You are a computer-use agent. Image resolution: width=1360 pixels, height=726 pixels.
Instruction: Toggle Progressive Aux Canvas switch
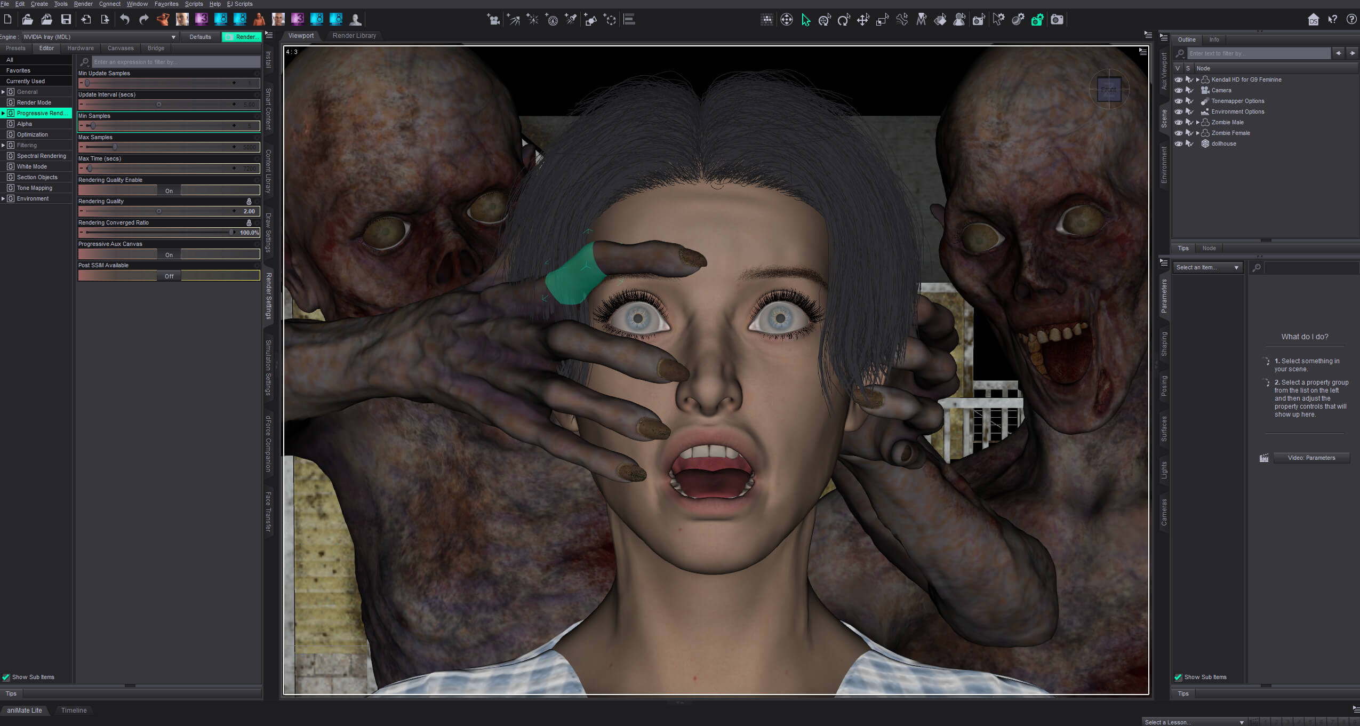(x=169, y=254)
